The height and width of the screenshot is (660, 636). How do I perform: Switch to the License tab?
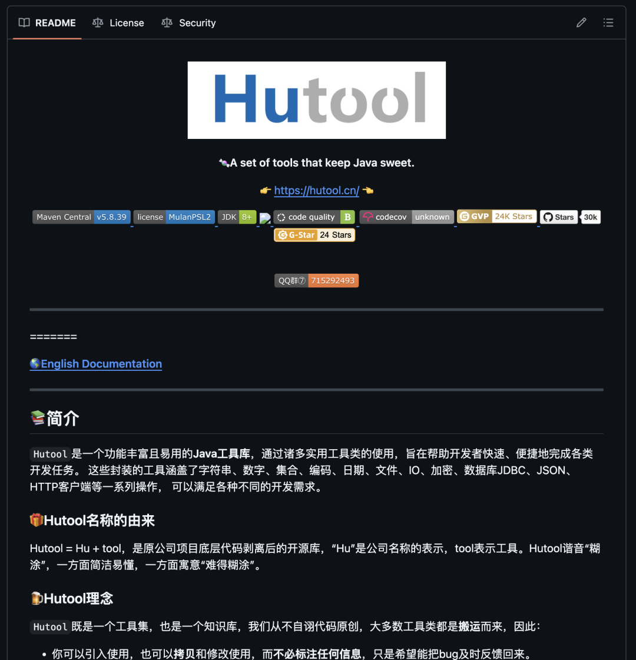118,22
